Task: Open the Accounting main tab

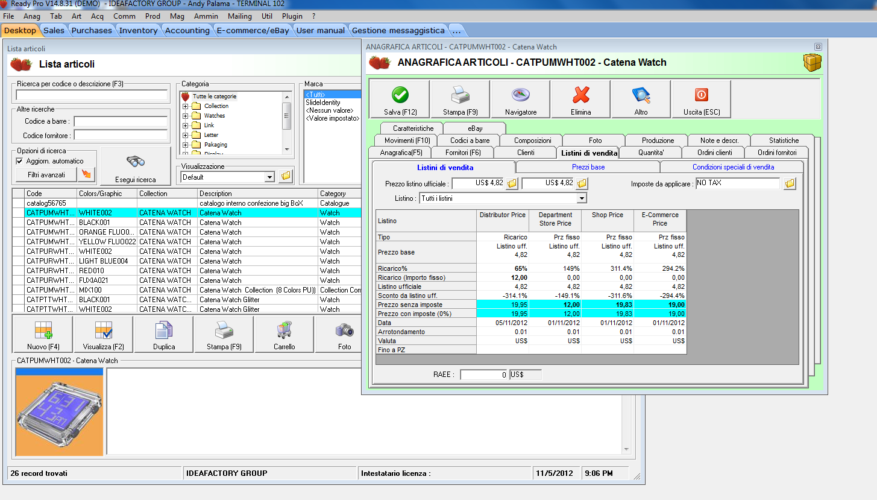Action: [x=187, y=30]
